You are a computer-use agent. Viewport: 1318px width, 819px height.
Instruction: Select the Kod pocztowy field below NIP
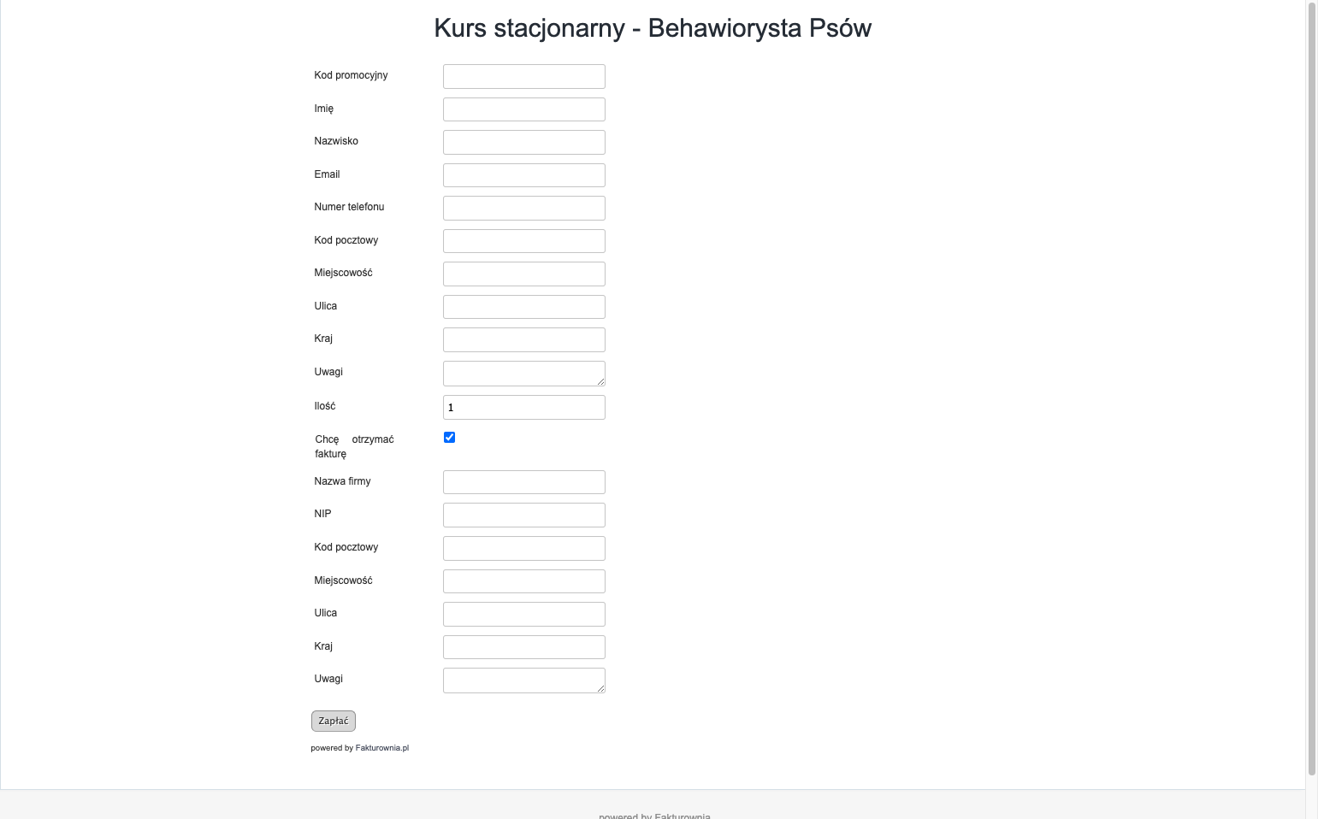click(523, 548)
